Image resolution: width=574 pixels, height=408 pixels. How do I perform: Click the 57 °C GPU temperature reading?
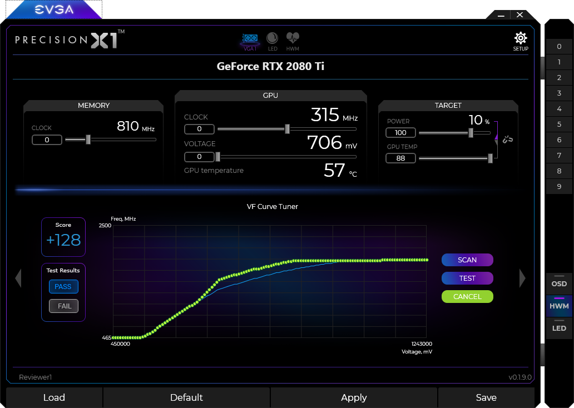pos(340,171)
